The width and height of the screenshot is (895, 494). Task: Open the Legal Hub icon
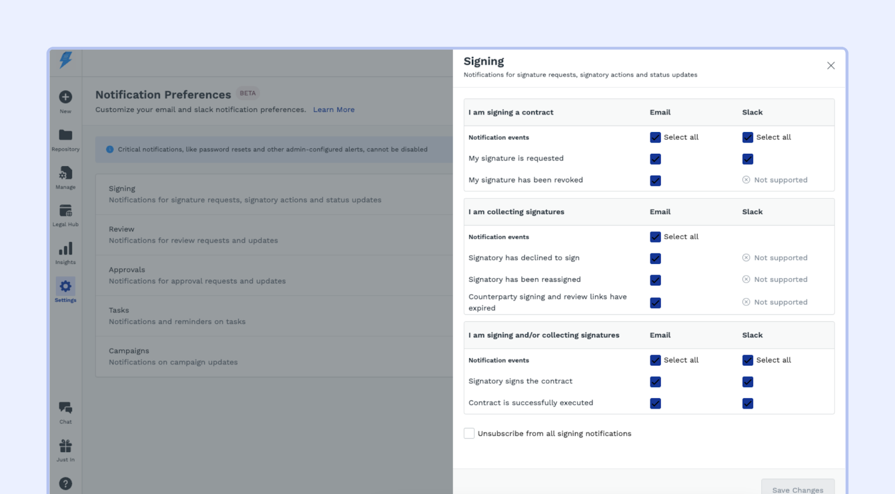[65, 211]
